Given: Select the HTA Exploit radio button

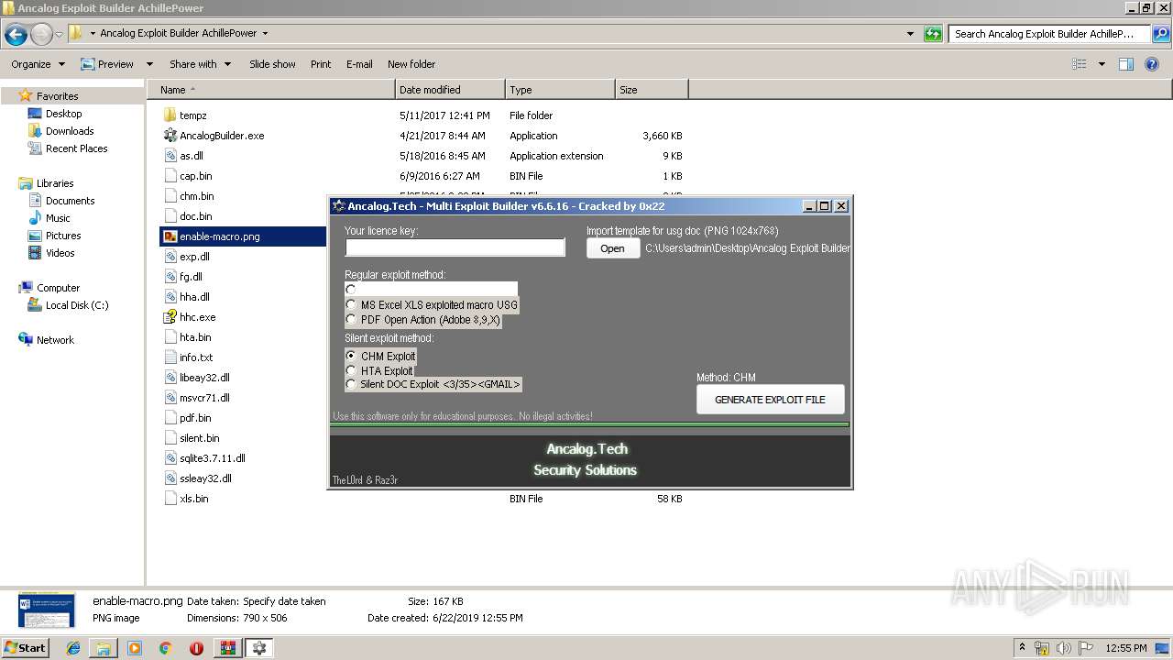Looking at the screenshot, I should pos(351,370).
